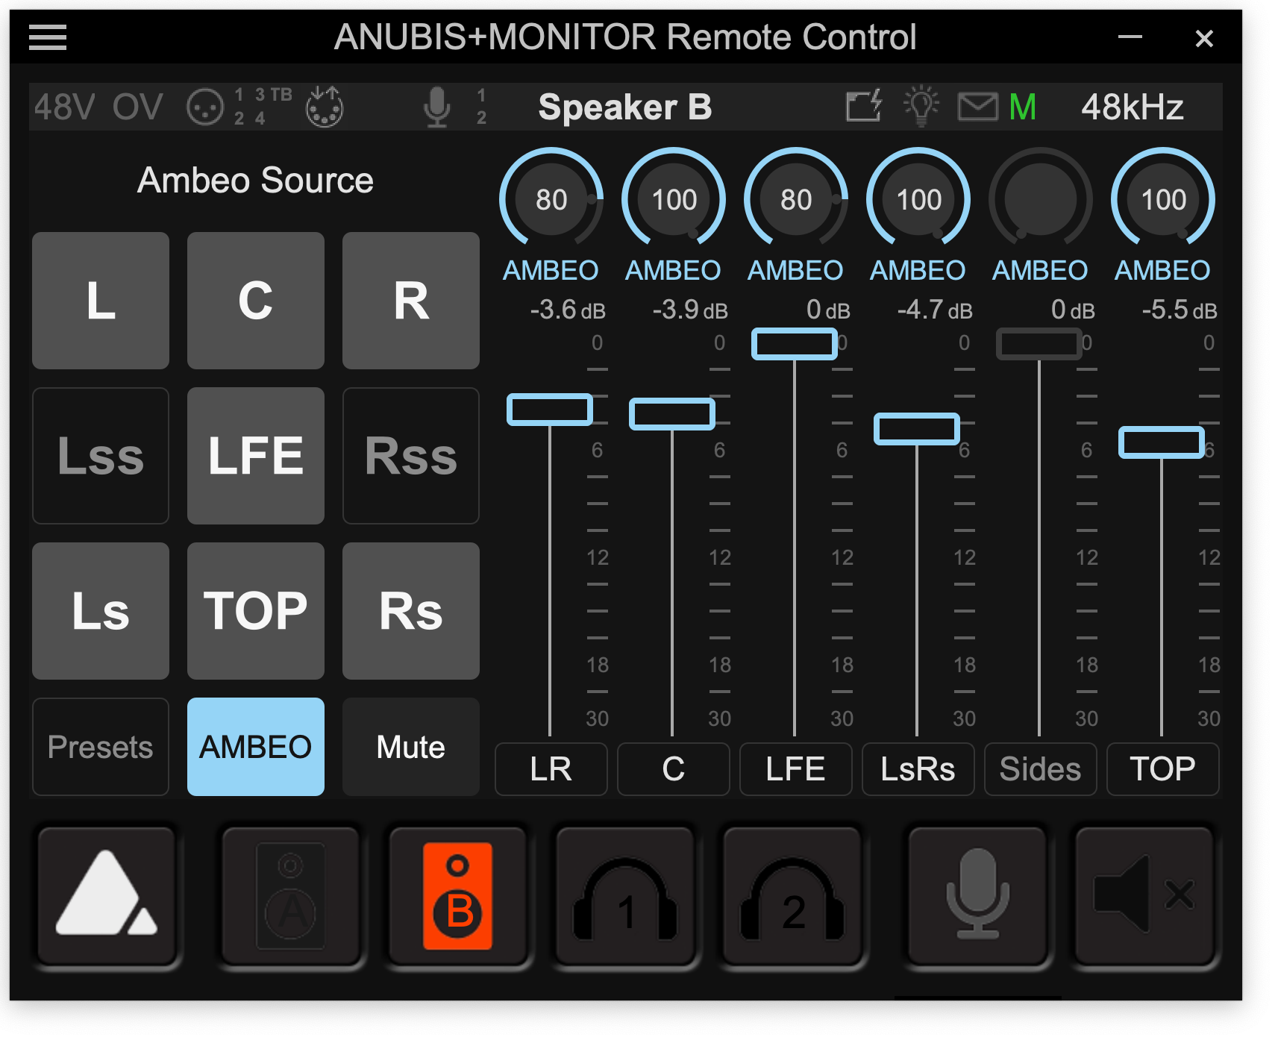This screenshot has height=1043, width=1278.
Task: Toggle the Ls source channel
Action: (x=101, y=611)
